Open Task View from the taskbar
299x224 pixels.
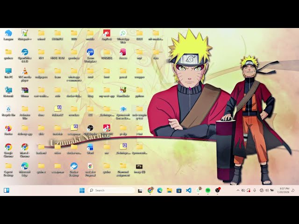click(x=140, y=190)
